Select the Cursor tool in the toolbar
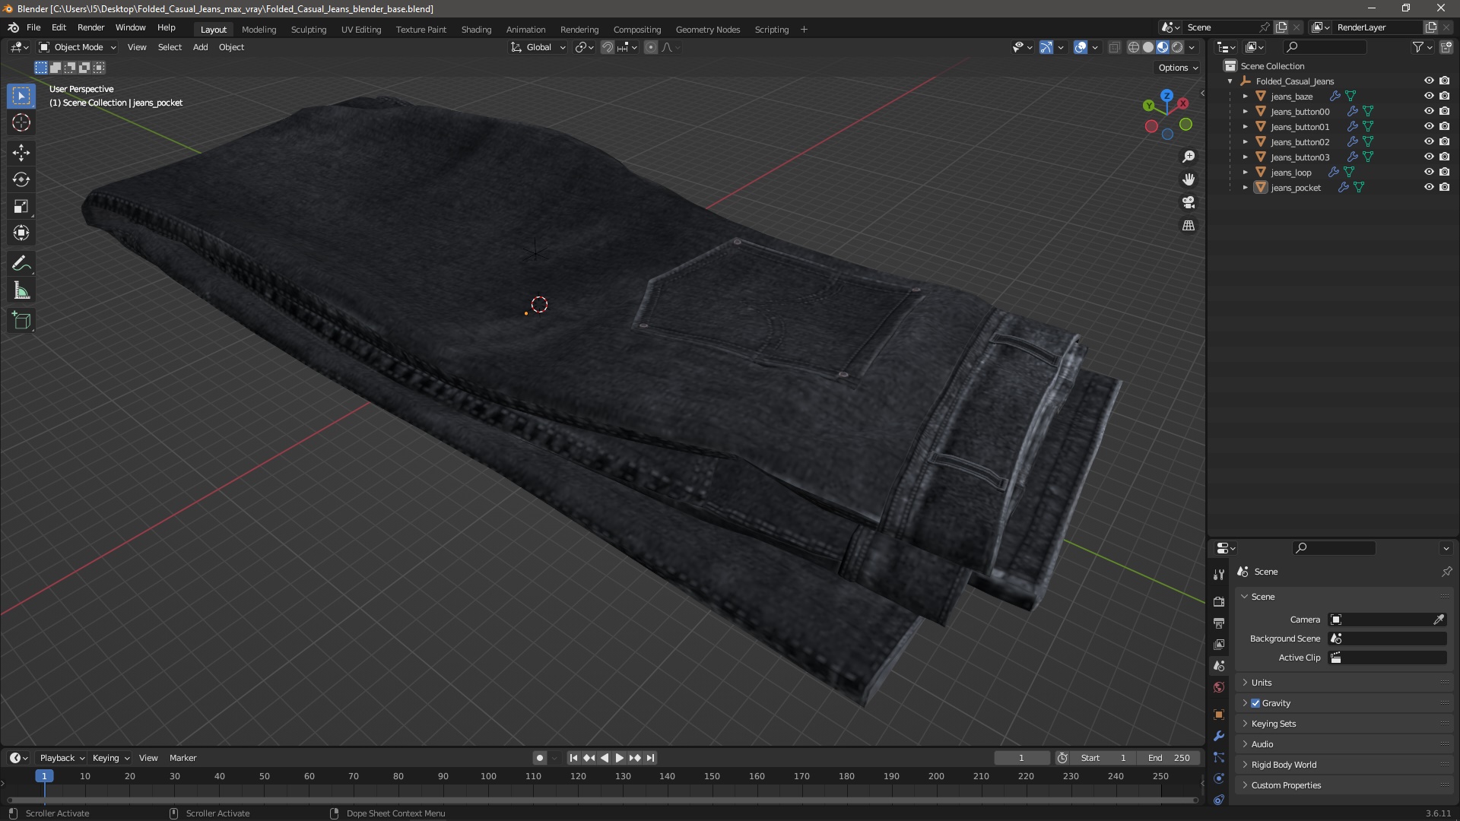This screenshot has height=821, width=1460. 21,122
